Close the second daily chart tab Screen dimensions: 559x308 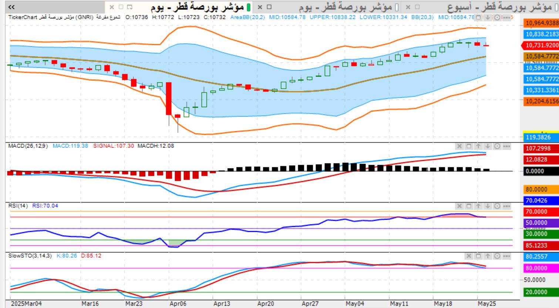(x=260, y=7)
